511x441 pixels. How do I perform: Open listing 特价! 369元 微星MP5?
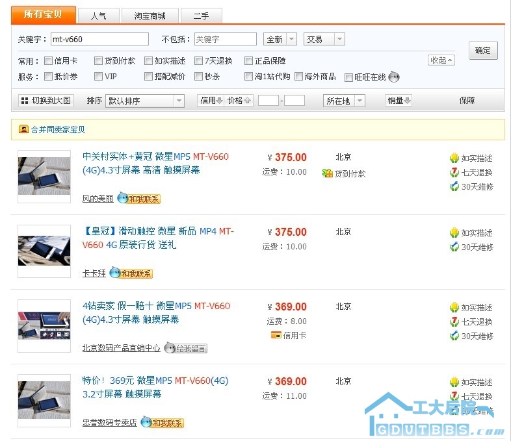155,387
